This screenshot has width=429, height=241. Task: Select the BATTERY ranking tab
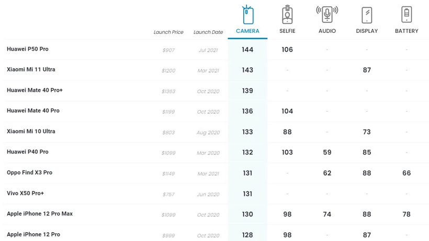click(407, 31)
